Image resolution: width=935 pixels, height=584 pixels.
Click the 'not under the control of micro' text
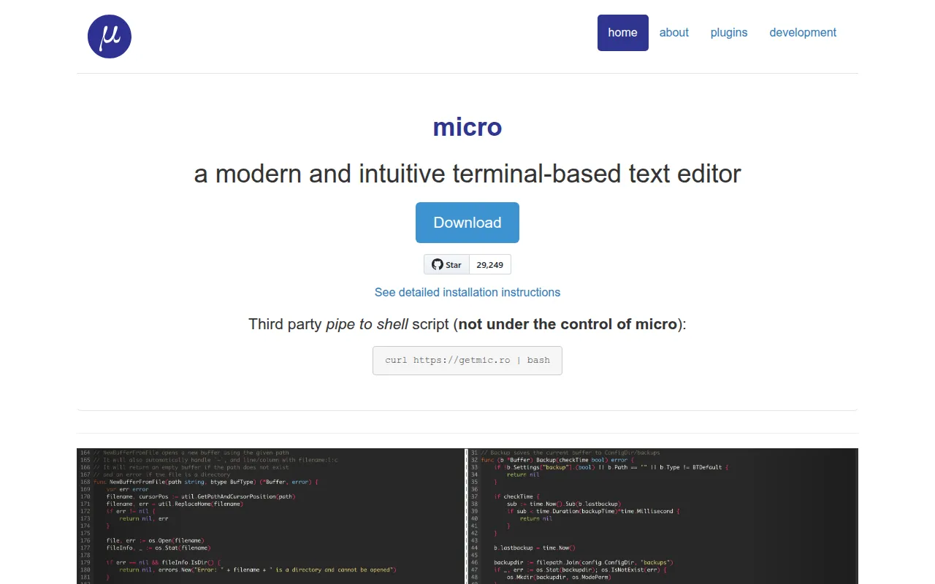(x=568, y=324)
